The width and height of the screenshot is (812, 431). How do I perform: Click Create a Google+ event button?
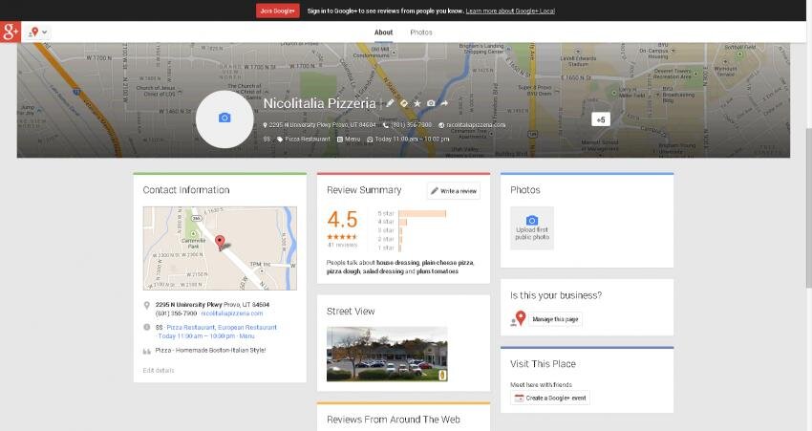(550, 398)
